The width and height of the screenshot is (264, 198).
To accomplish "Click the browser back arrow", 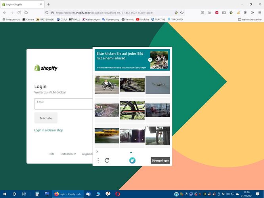I will point(5,13).
